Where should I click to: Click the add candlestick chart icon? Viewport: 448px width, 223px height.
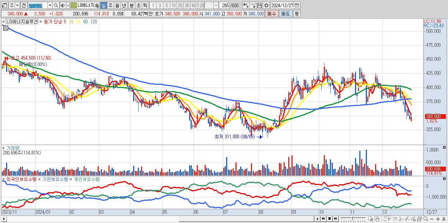click(x=246, y=5)
